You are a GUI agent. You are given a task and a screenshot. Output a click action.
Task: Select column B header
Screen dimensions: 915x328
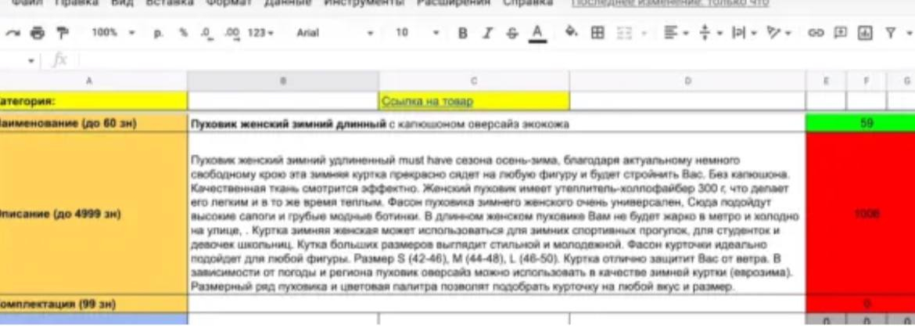coord(283,81)
